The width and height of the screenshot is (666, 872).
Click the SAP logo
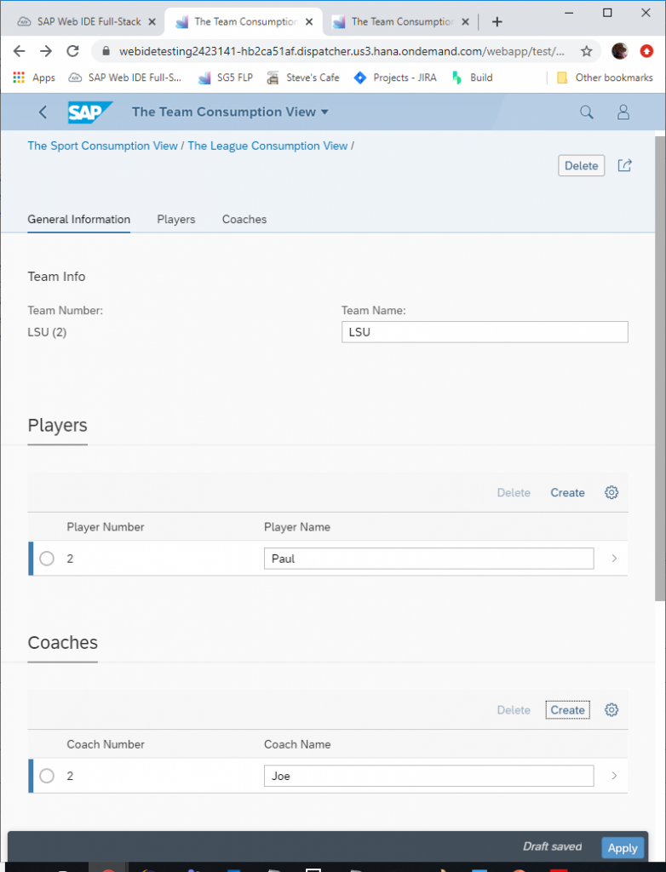(89, 112)
